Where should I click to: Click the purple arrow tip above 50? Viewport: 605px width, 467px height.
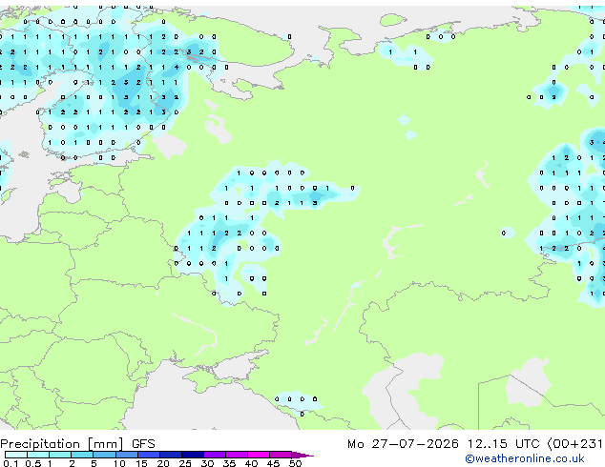(302, 455)
